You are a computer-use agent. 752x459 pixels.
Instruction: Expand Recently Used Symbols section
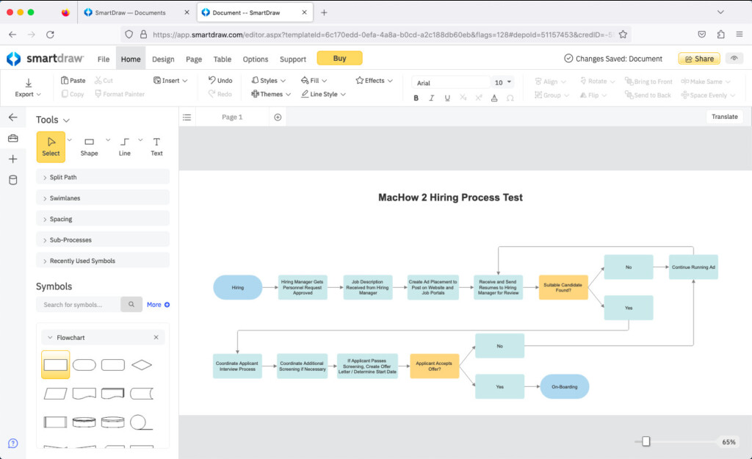tap(103, 261)
